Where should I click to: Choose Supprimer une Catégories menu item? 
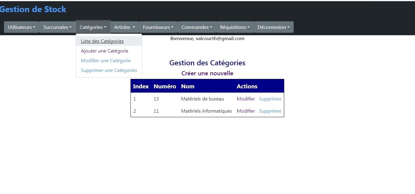(109, 70)
